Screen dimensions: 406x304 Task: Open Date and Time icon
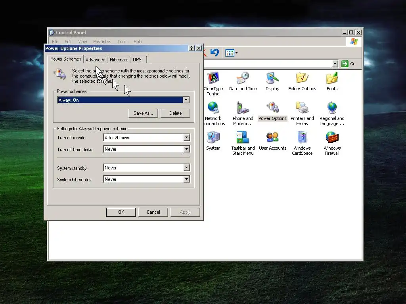pos(243,78)
